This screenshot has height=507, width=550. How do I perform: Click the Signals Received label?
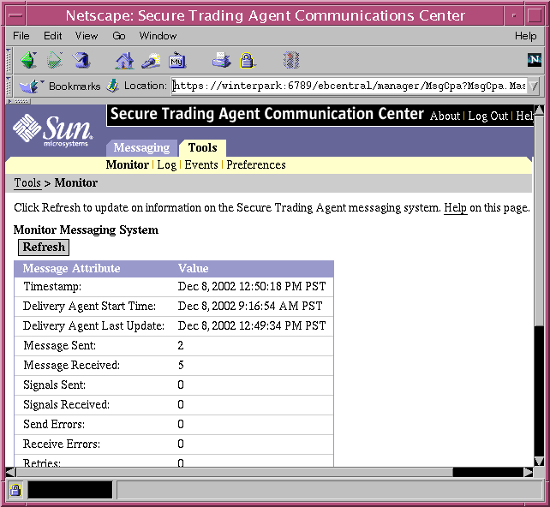(x=66, y=404)
